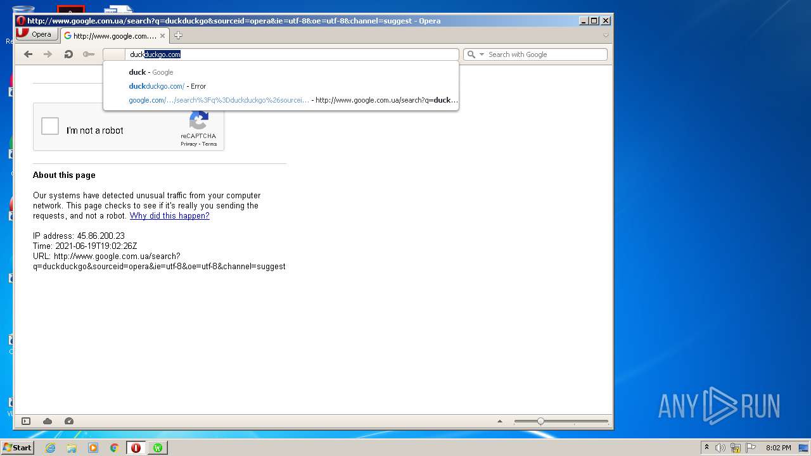Open the zoom level popup arrow
The height and width of the screenshot is (456, 811).
(499, 421)
